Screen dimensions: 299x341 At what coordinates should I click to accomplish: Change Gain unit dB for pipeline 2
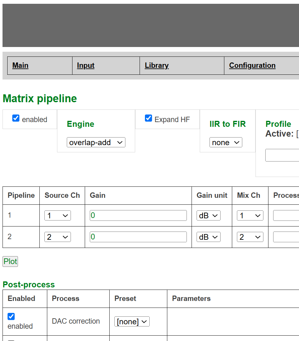208,237
